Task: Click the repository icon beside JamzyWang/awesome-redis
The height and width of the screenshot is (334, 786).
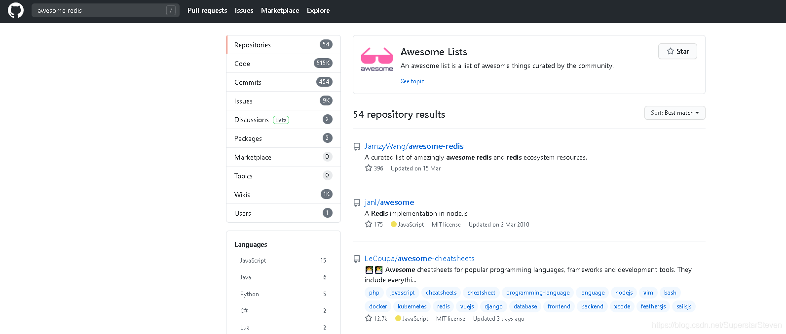Action: (x=357, y=147)
